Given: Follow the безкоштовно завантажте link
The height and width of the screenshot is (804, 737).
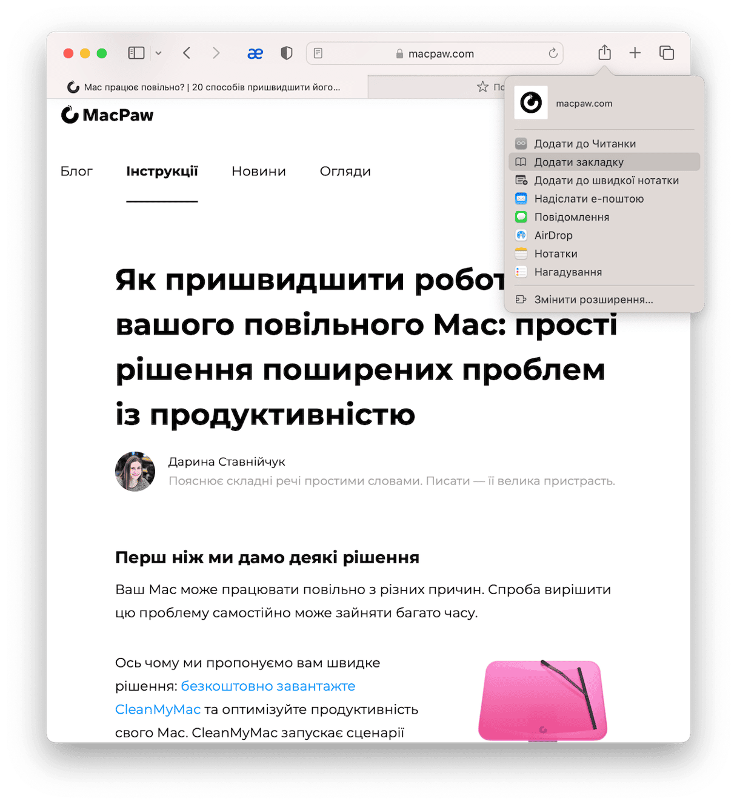Looking at the screenshot, I should click(268, 686).
